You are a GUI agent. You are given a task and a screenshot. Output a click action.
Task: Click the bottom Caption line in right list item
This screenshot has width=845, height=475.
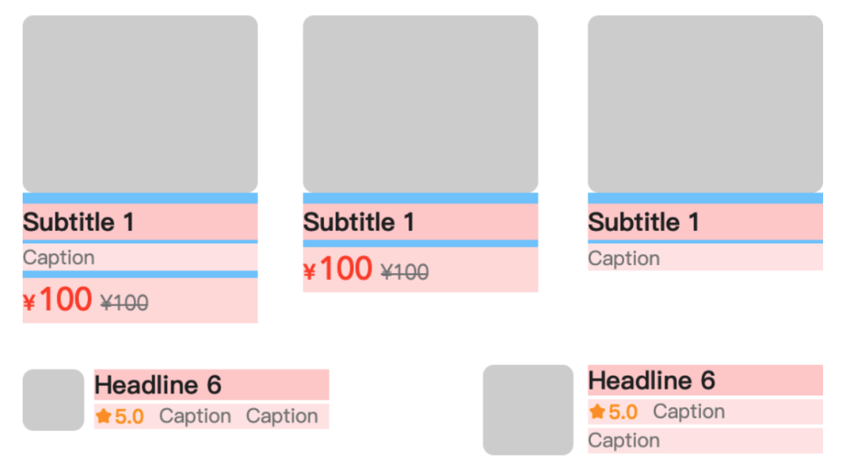pos(624,441)
